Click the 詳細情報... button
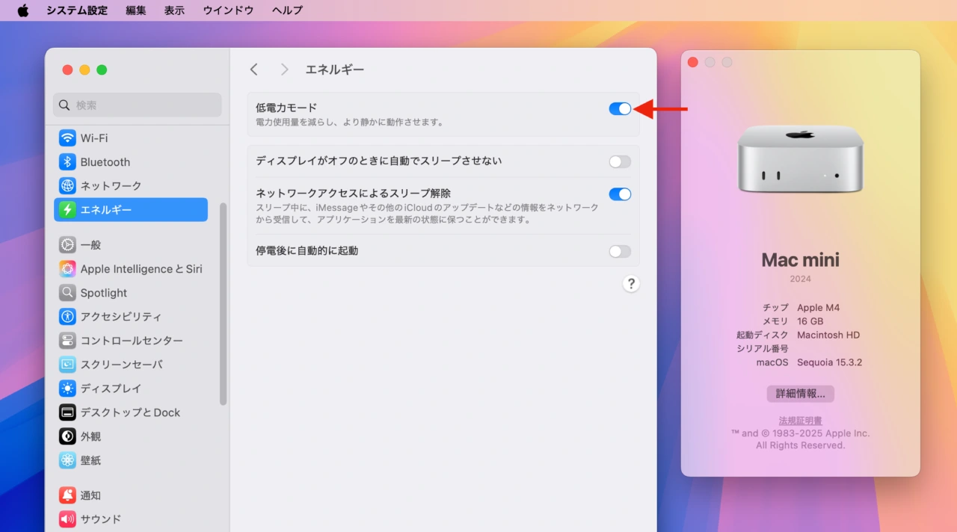The image size is (957, 532). (x=800, y=394)
